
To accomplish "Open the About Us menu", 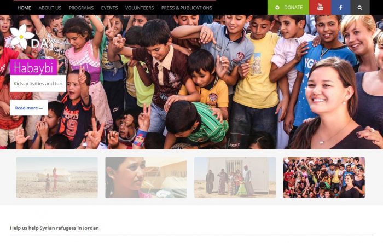I will pyautogui.click(x=50, y=8).
